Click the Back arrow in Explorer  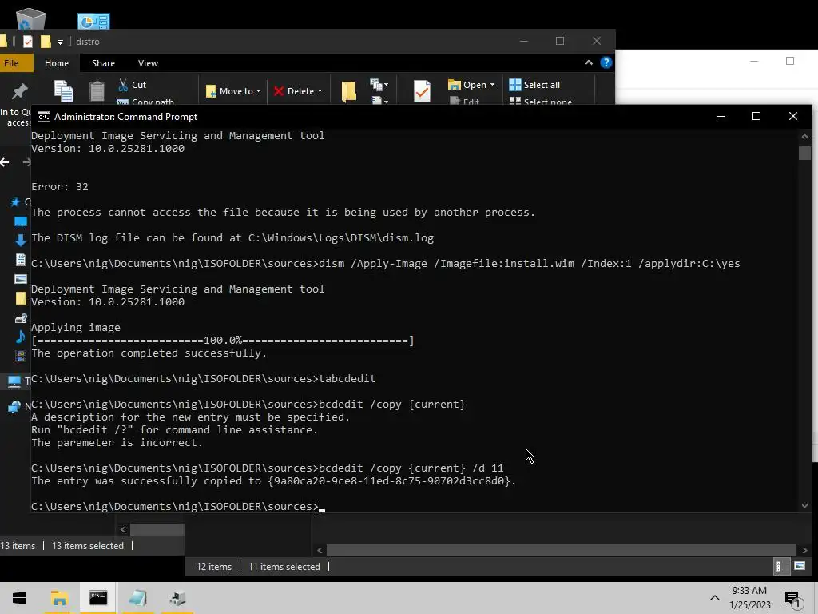coord(5,162)
